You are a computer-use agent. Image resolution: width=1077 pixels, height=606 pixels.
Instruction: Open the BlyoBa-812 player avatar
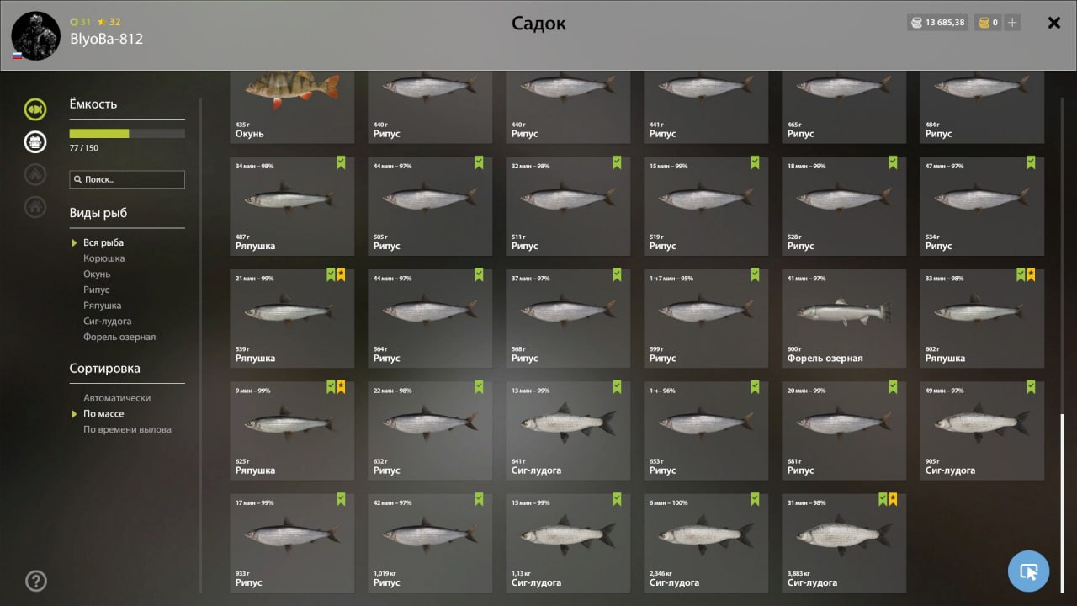(35, 35)
